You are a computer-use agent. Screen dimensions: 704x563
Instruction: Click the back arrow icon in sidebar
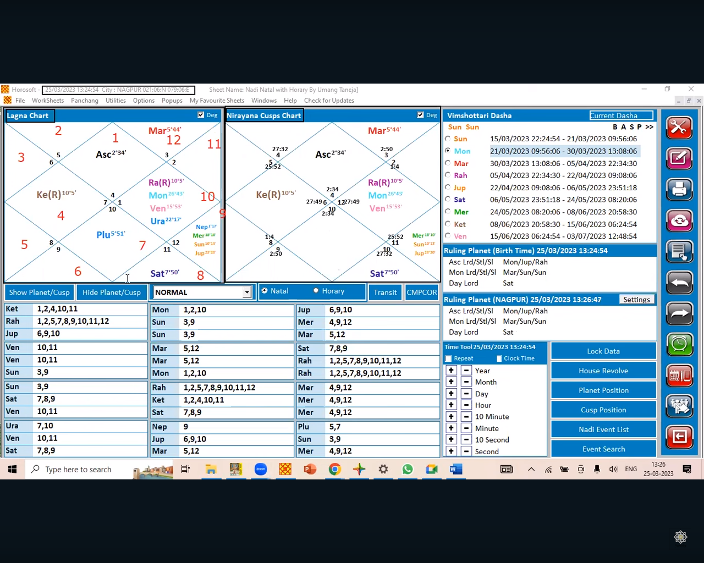pos(679,283)
